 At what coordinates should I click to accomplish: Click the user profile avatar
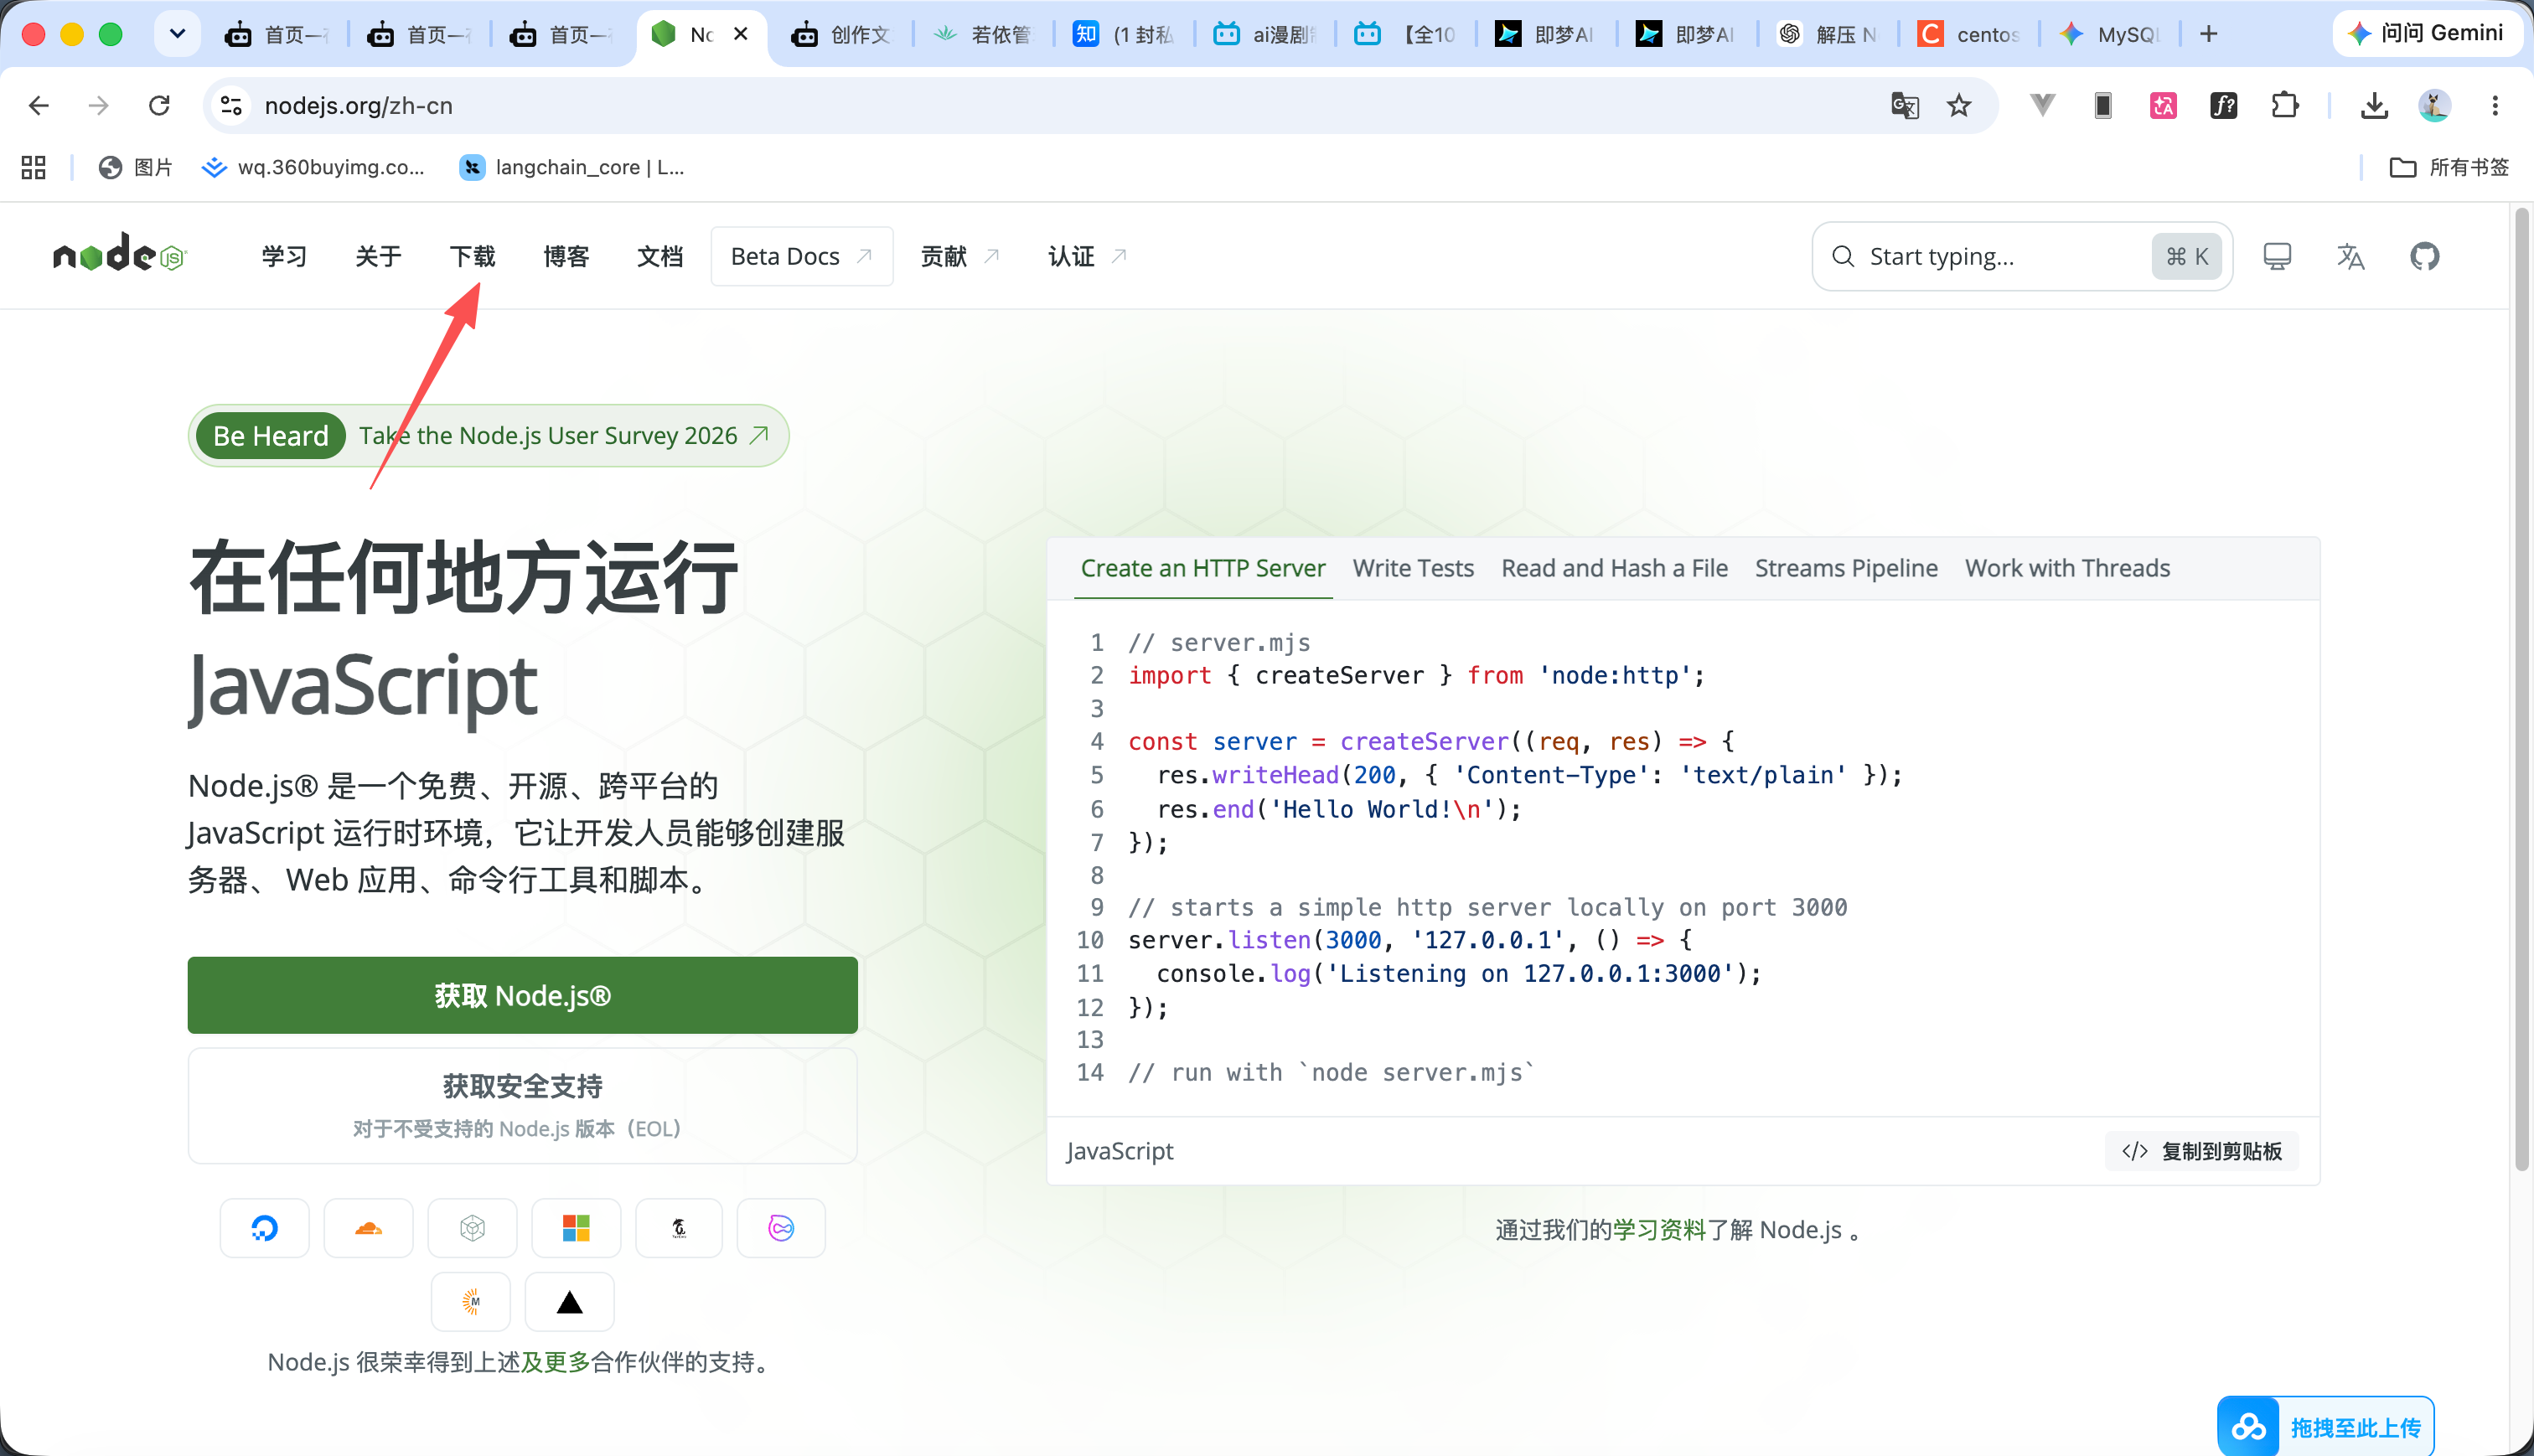click(x=2434, y=105)
